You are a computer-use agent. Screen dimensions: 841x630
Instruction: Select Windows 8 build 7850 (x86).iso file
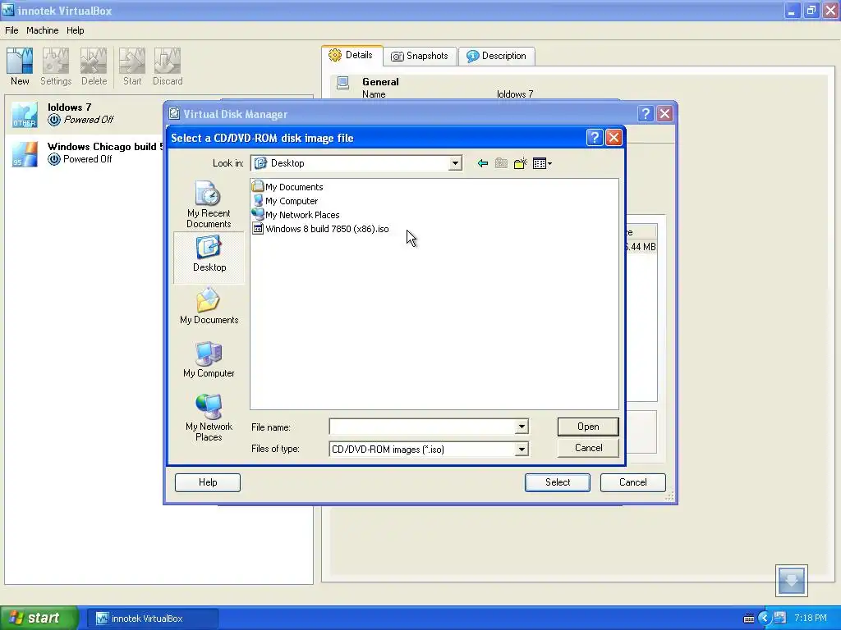coord(321,229)
